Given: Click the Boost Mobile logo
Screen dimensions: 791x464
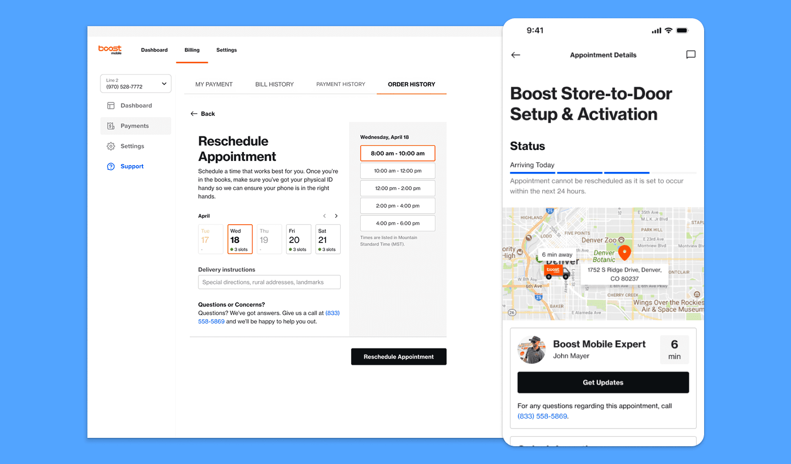Looking at the screenshot, I should 110,50.
